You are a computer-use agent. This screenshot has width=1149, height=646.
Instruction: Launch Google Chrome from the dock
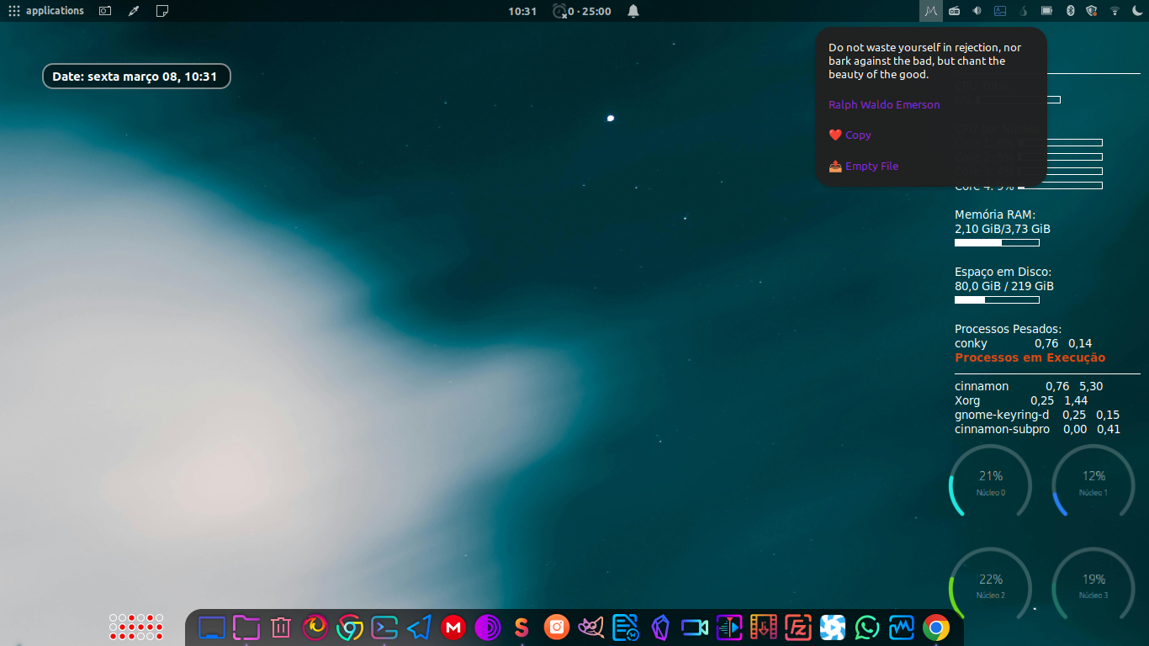click(x=936, y=627)
